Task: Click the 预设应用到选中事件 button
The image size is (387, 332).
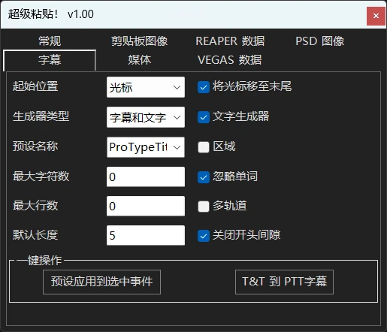Action: 101,282
